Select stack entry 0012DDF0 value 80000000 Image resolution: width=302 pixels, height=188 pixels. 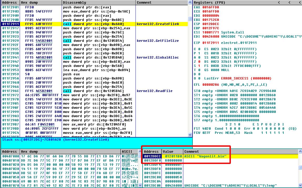pyautogui.click(x=221, y=160)
